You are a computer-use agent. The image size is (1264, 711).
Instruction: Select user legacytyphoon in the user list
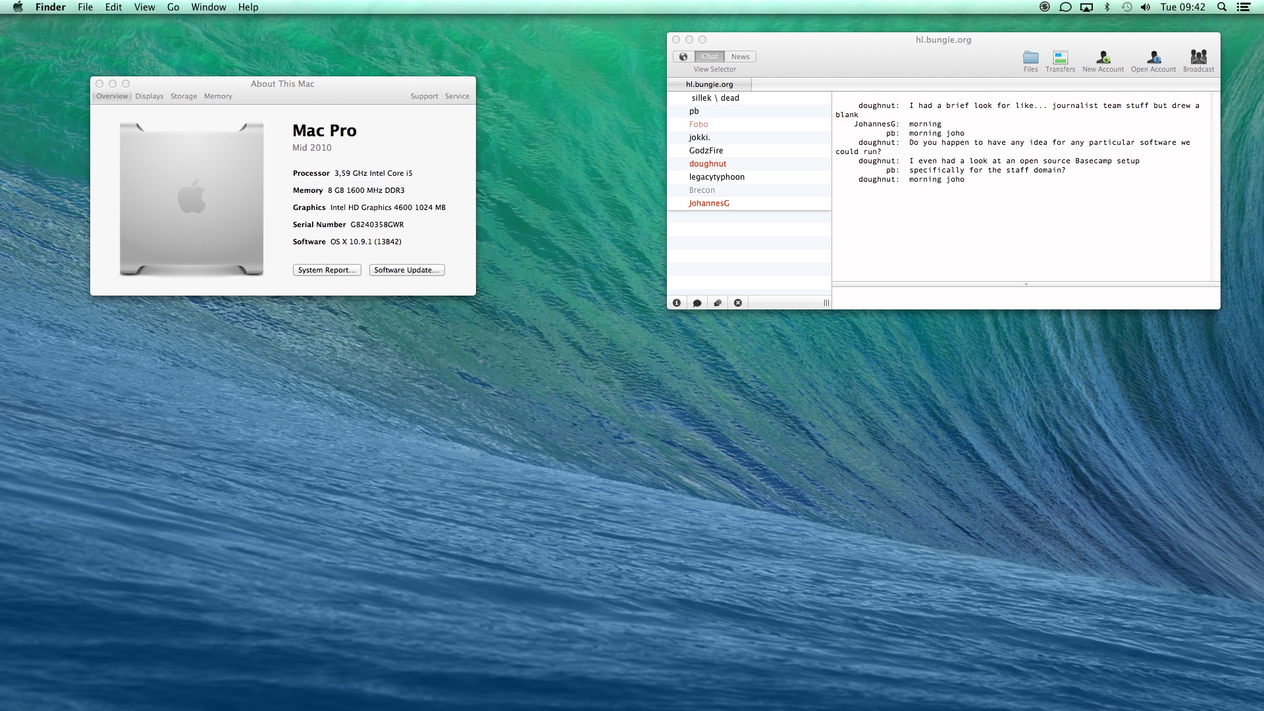(749, 177)
